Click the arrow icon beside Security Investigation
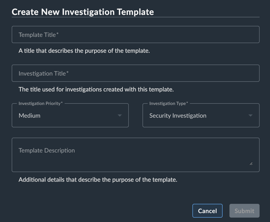 click(x=251, y=115)
